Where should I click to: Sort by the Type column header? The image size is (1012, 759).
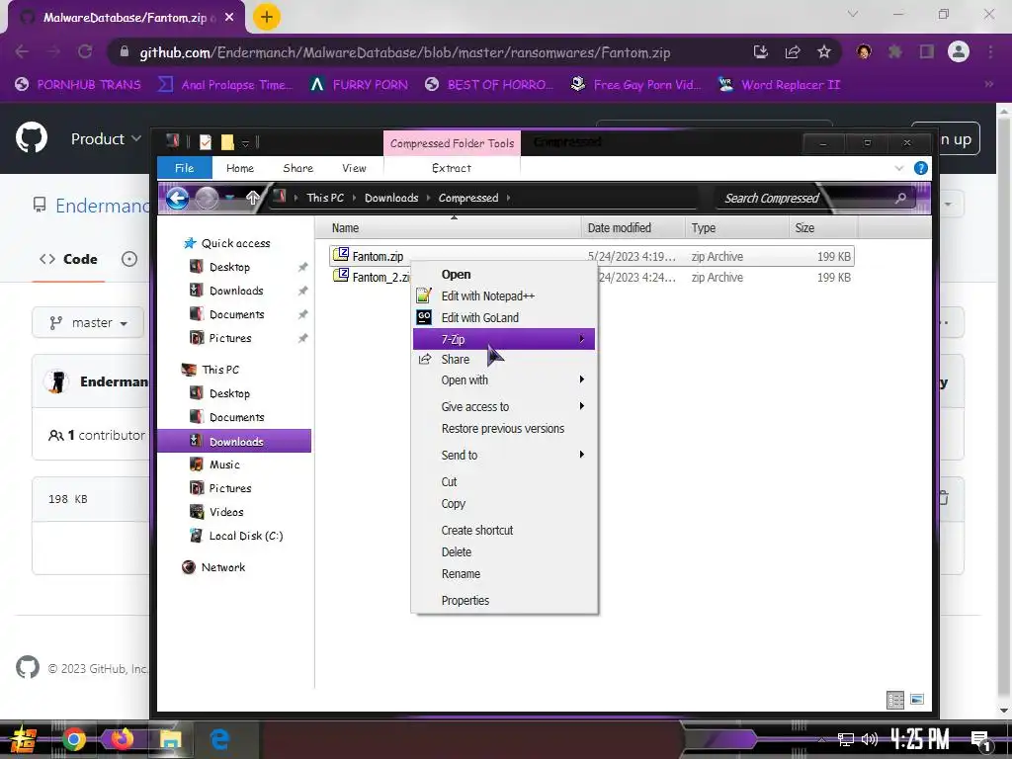pyautogui.click(x=736, y=228)
